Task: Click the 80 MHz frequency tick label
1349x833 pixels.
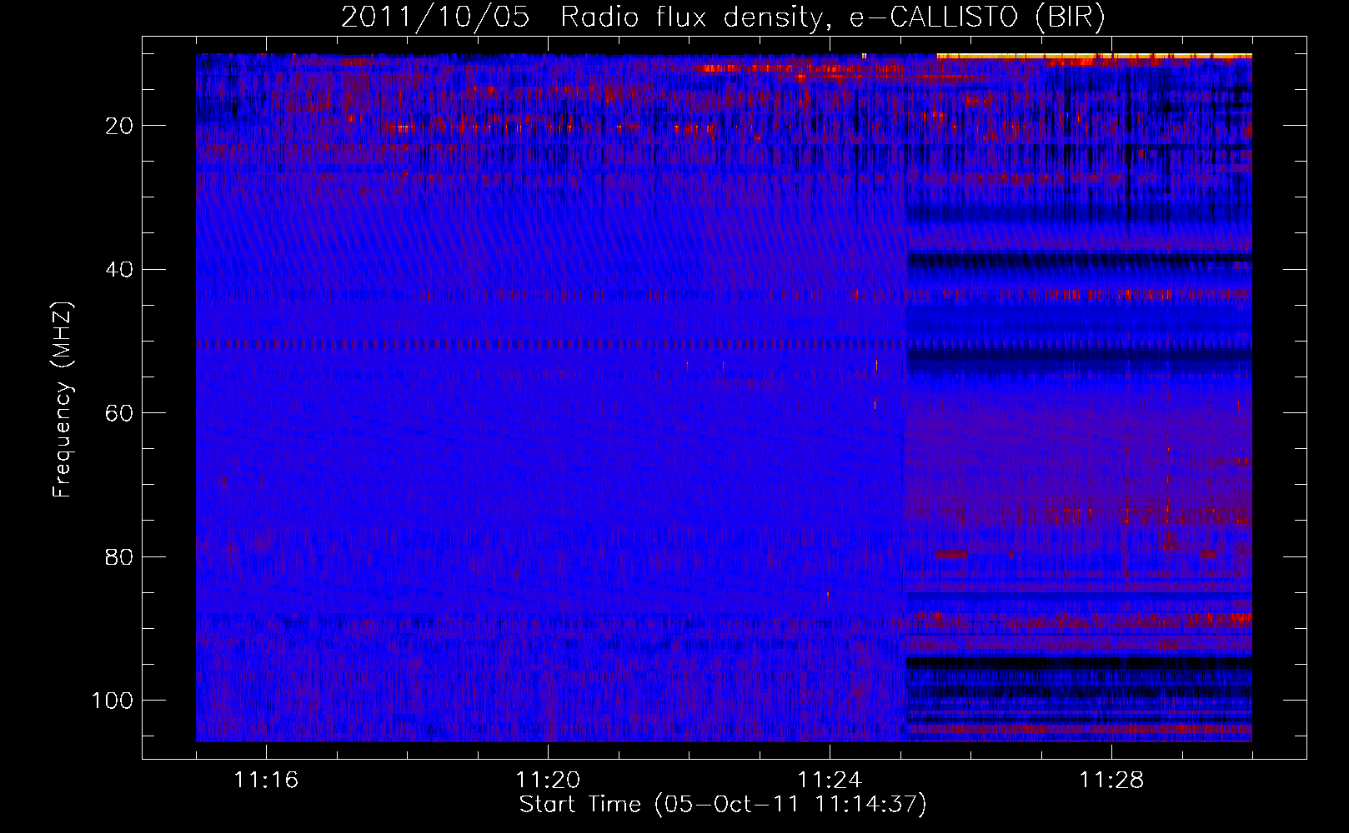Action: pyautogui.click(x=119, y=556)
